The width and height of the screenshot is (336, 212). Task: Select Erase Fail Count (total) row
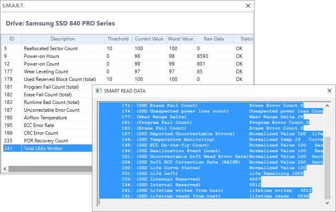click(47, 94)
